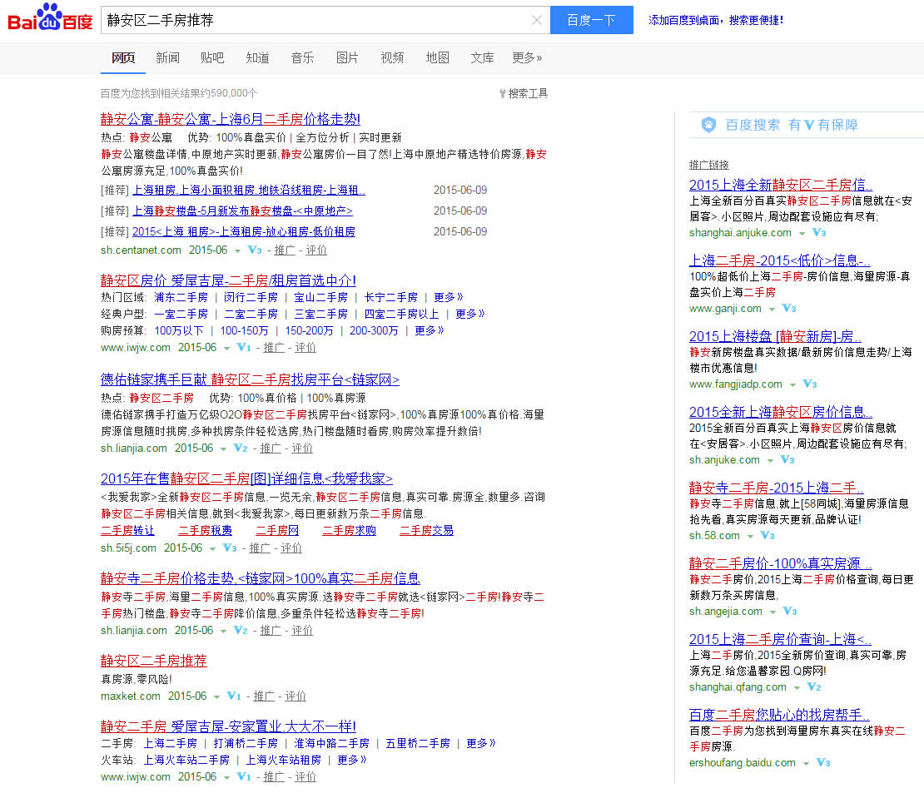Image resolution: width=924 pixels, height=798 pixels.
Task: Expand 更多» in the 热门区域 row
Action: point(448,297)
